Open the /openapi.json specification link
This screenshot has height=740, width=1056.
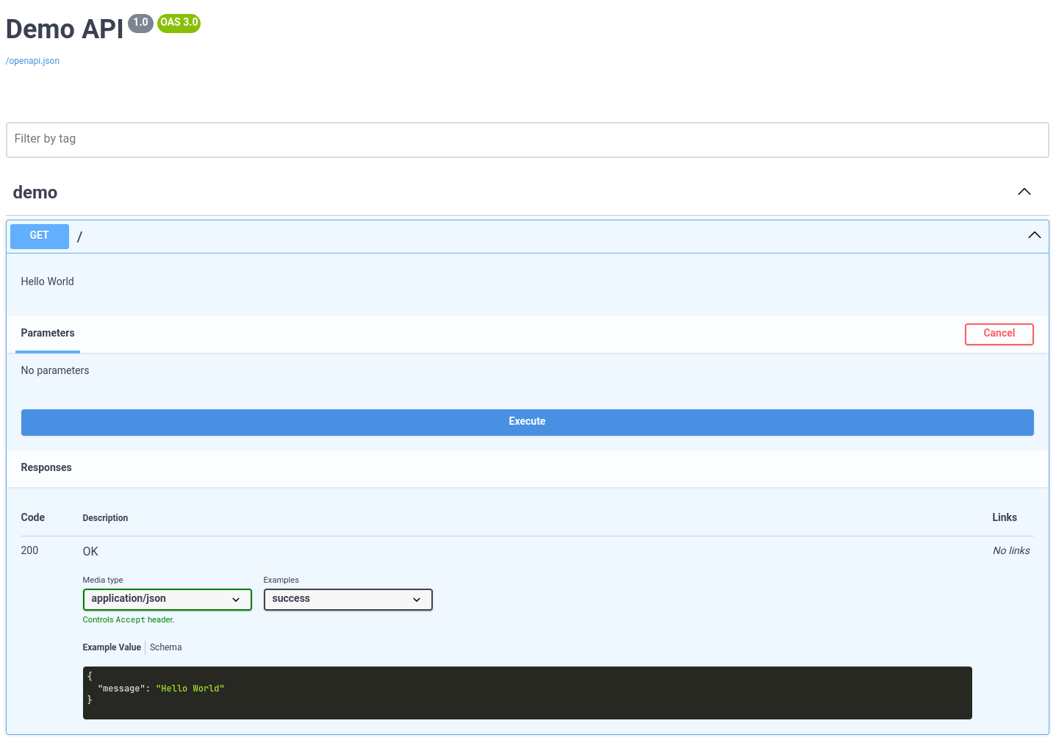32,61
